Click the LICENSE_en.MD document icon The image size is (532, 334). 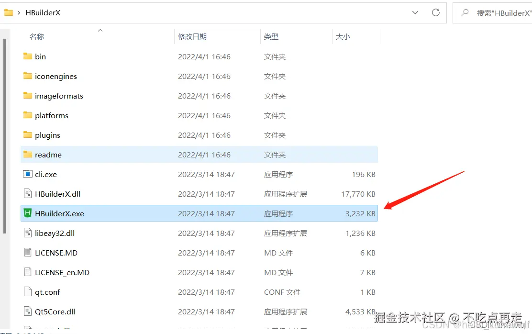point(27,272)
